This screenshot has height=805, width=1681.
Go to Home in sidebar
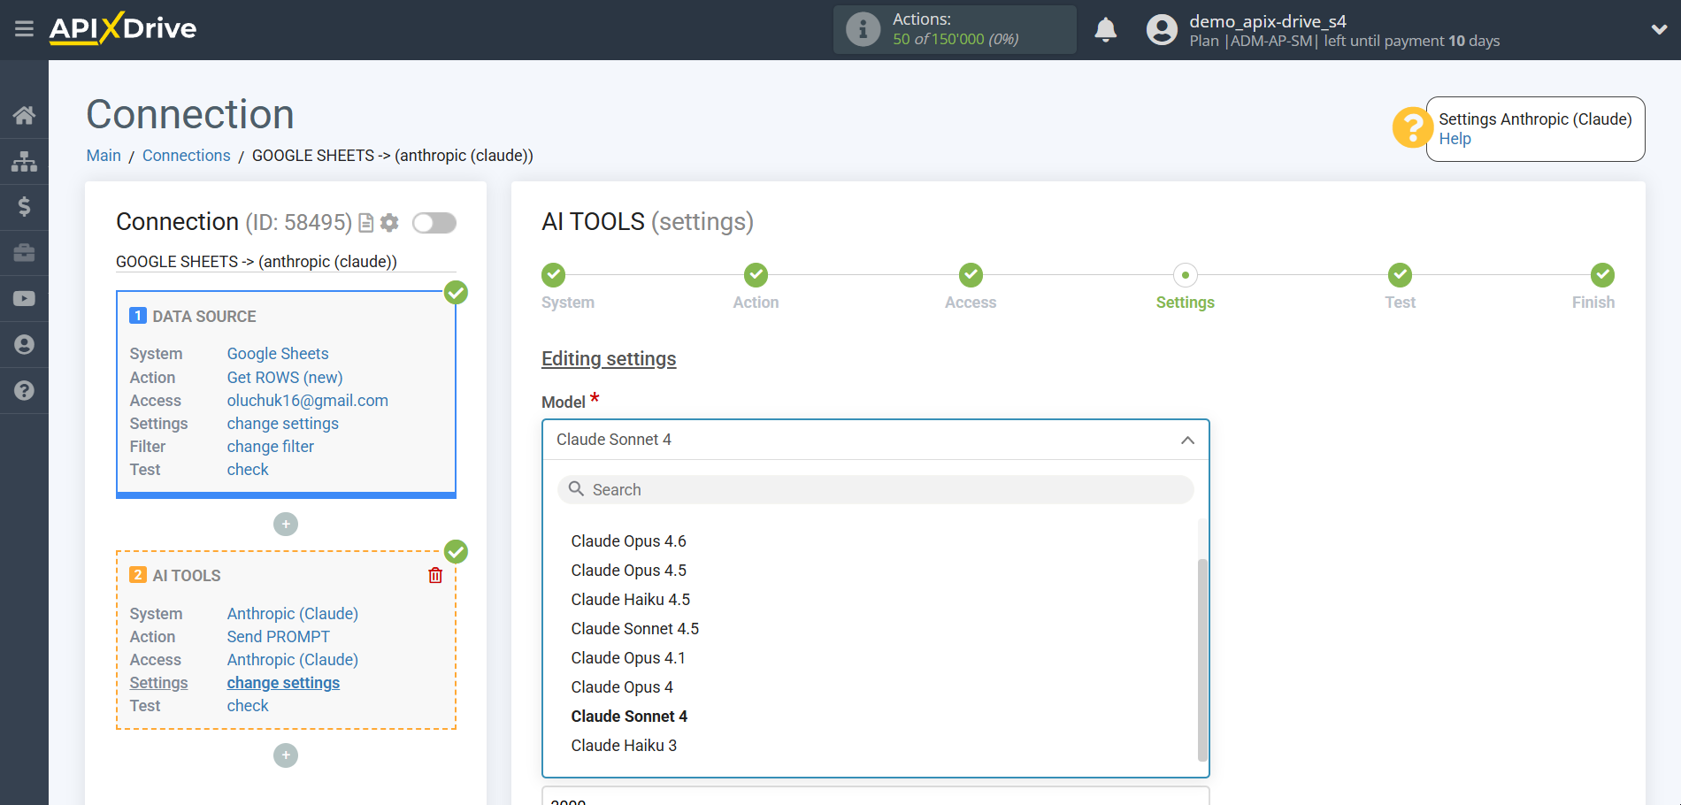(x=24, y=115)
